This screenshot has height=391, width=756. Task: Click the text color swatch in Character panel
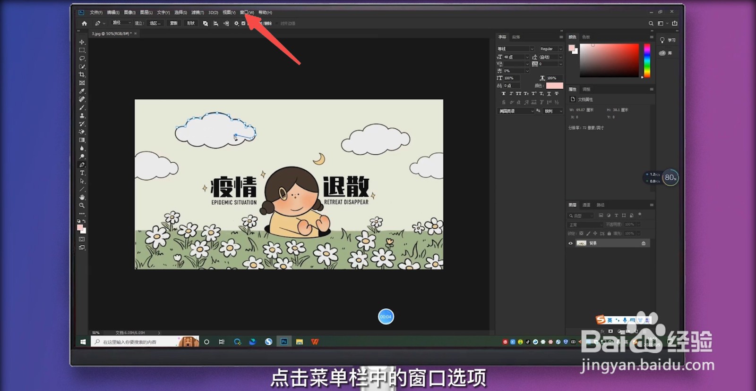pos(554,86)
